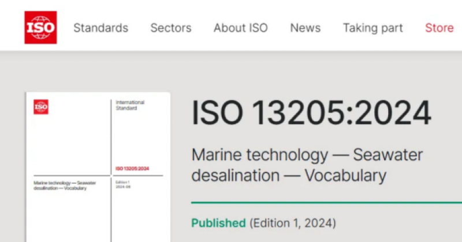This screenshot has width=462, height=242.
Task: Go to the News section
Action: pyautogui.click(x=305, y=28)
